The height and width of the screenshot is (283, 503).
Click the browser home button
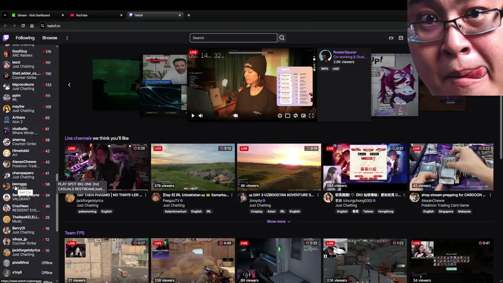coord(32,26)
